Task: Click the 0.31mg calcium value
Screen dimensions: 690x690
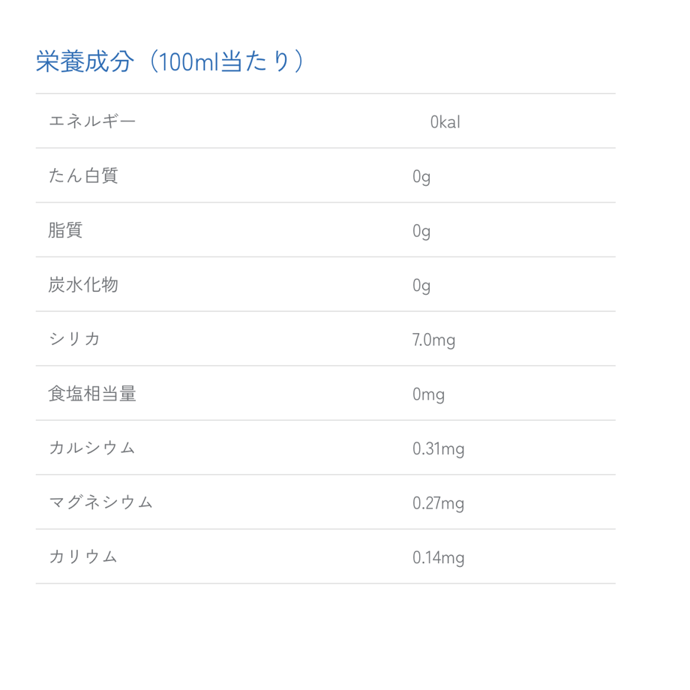Action: (438, 449)
